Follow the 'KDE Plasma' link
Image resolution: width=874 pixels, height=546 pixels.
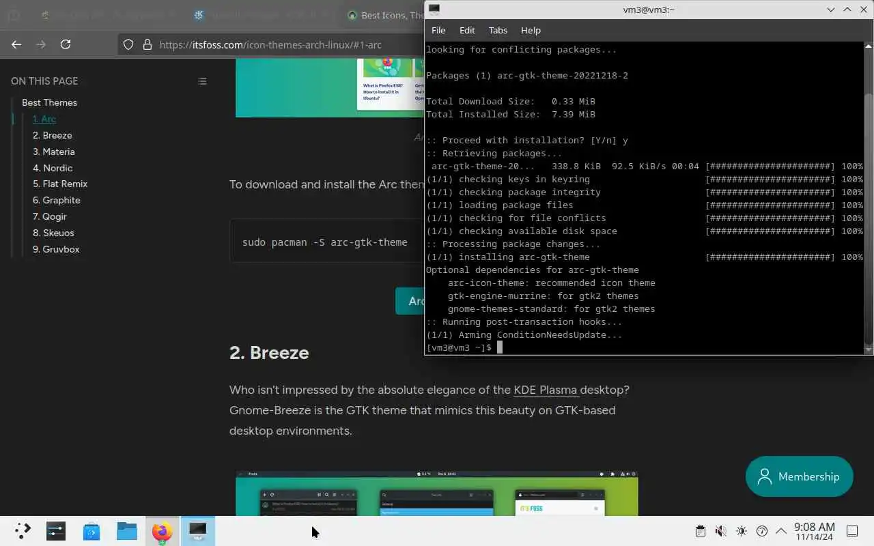(546, 390)
